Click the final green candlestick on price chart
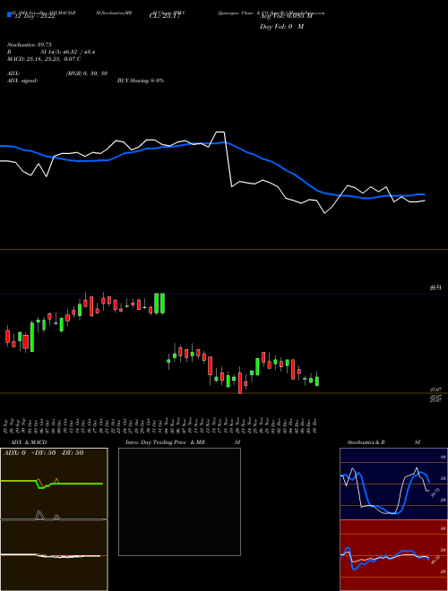This screenshot has width=448, height=591. [317, 381]
